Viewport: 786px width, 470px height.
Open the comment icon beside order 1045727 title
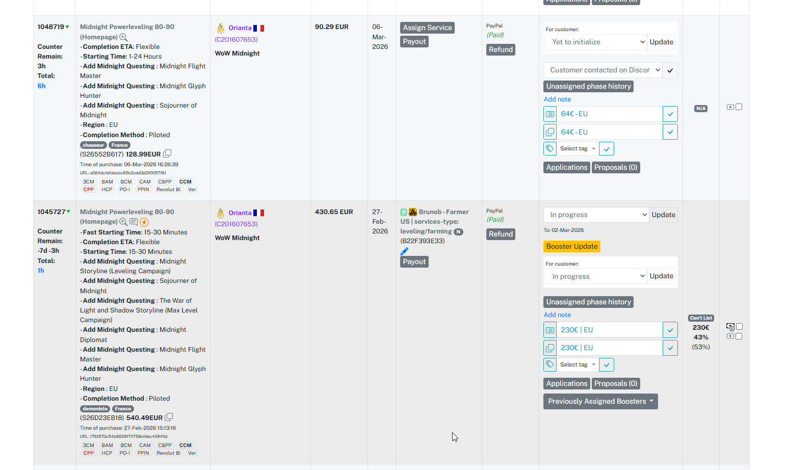[x=134, y=222]
